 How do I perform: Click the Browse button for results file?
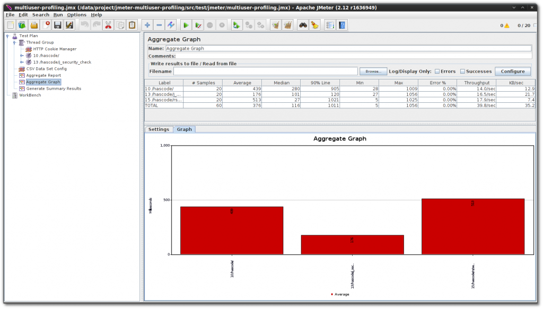tap(373, 71)
